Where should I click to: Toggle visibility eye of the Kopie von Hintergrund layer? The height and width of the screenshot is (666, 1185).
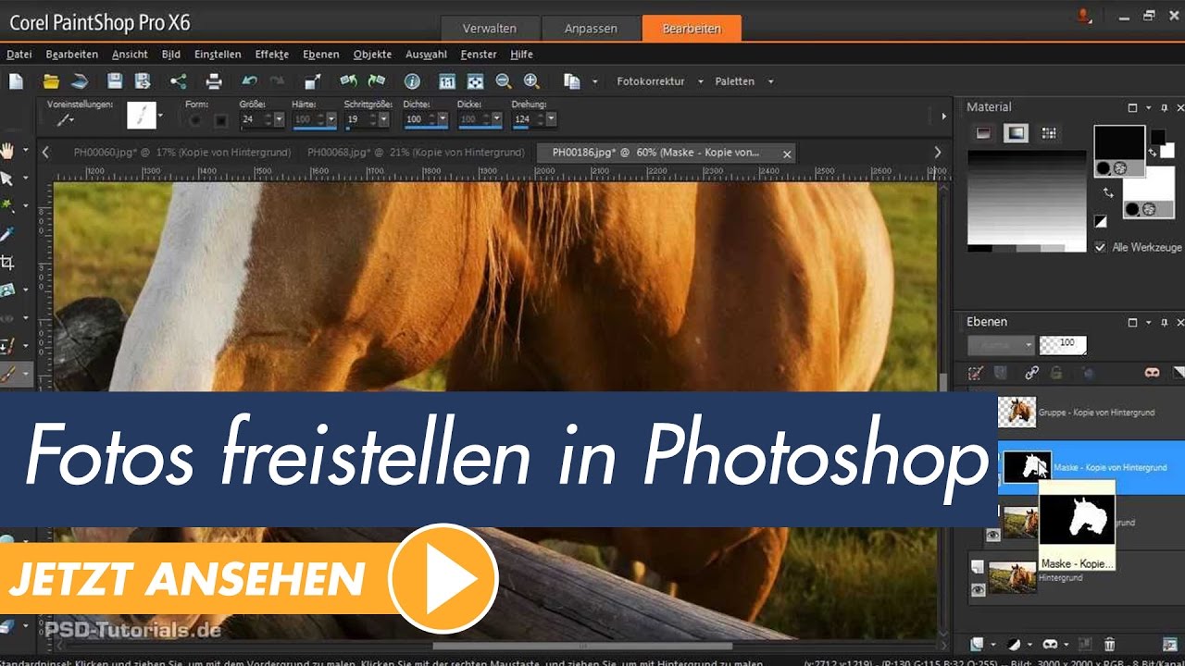(x=993, y=534)
